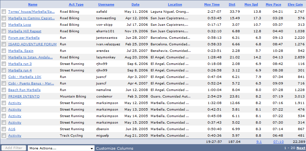Open the More Actions dropdown
Screen dimensions: 306x151
click(x=61, y=148)
